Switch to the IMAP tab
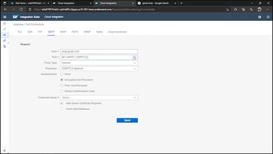This screenshot has width=273, height=154. [63, 32]
